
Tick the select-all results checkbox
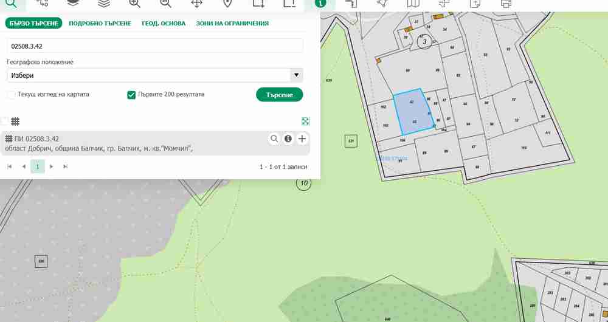(x=5, y=121)
